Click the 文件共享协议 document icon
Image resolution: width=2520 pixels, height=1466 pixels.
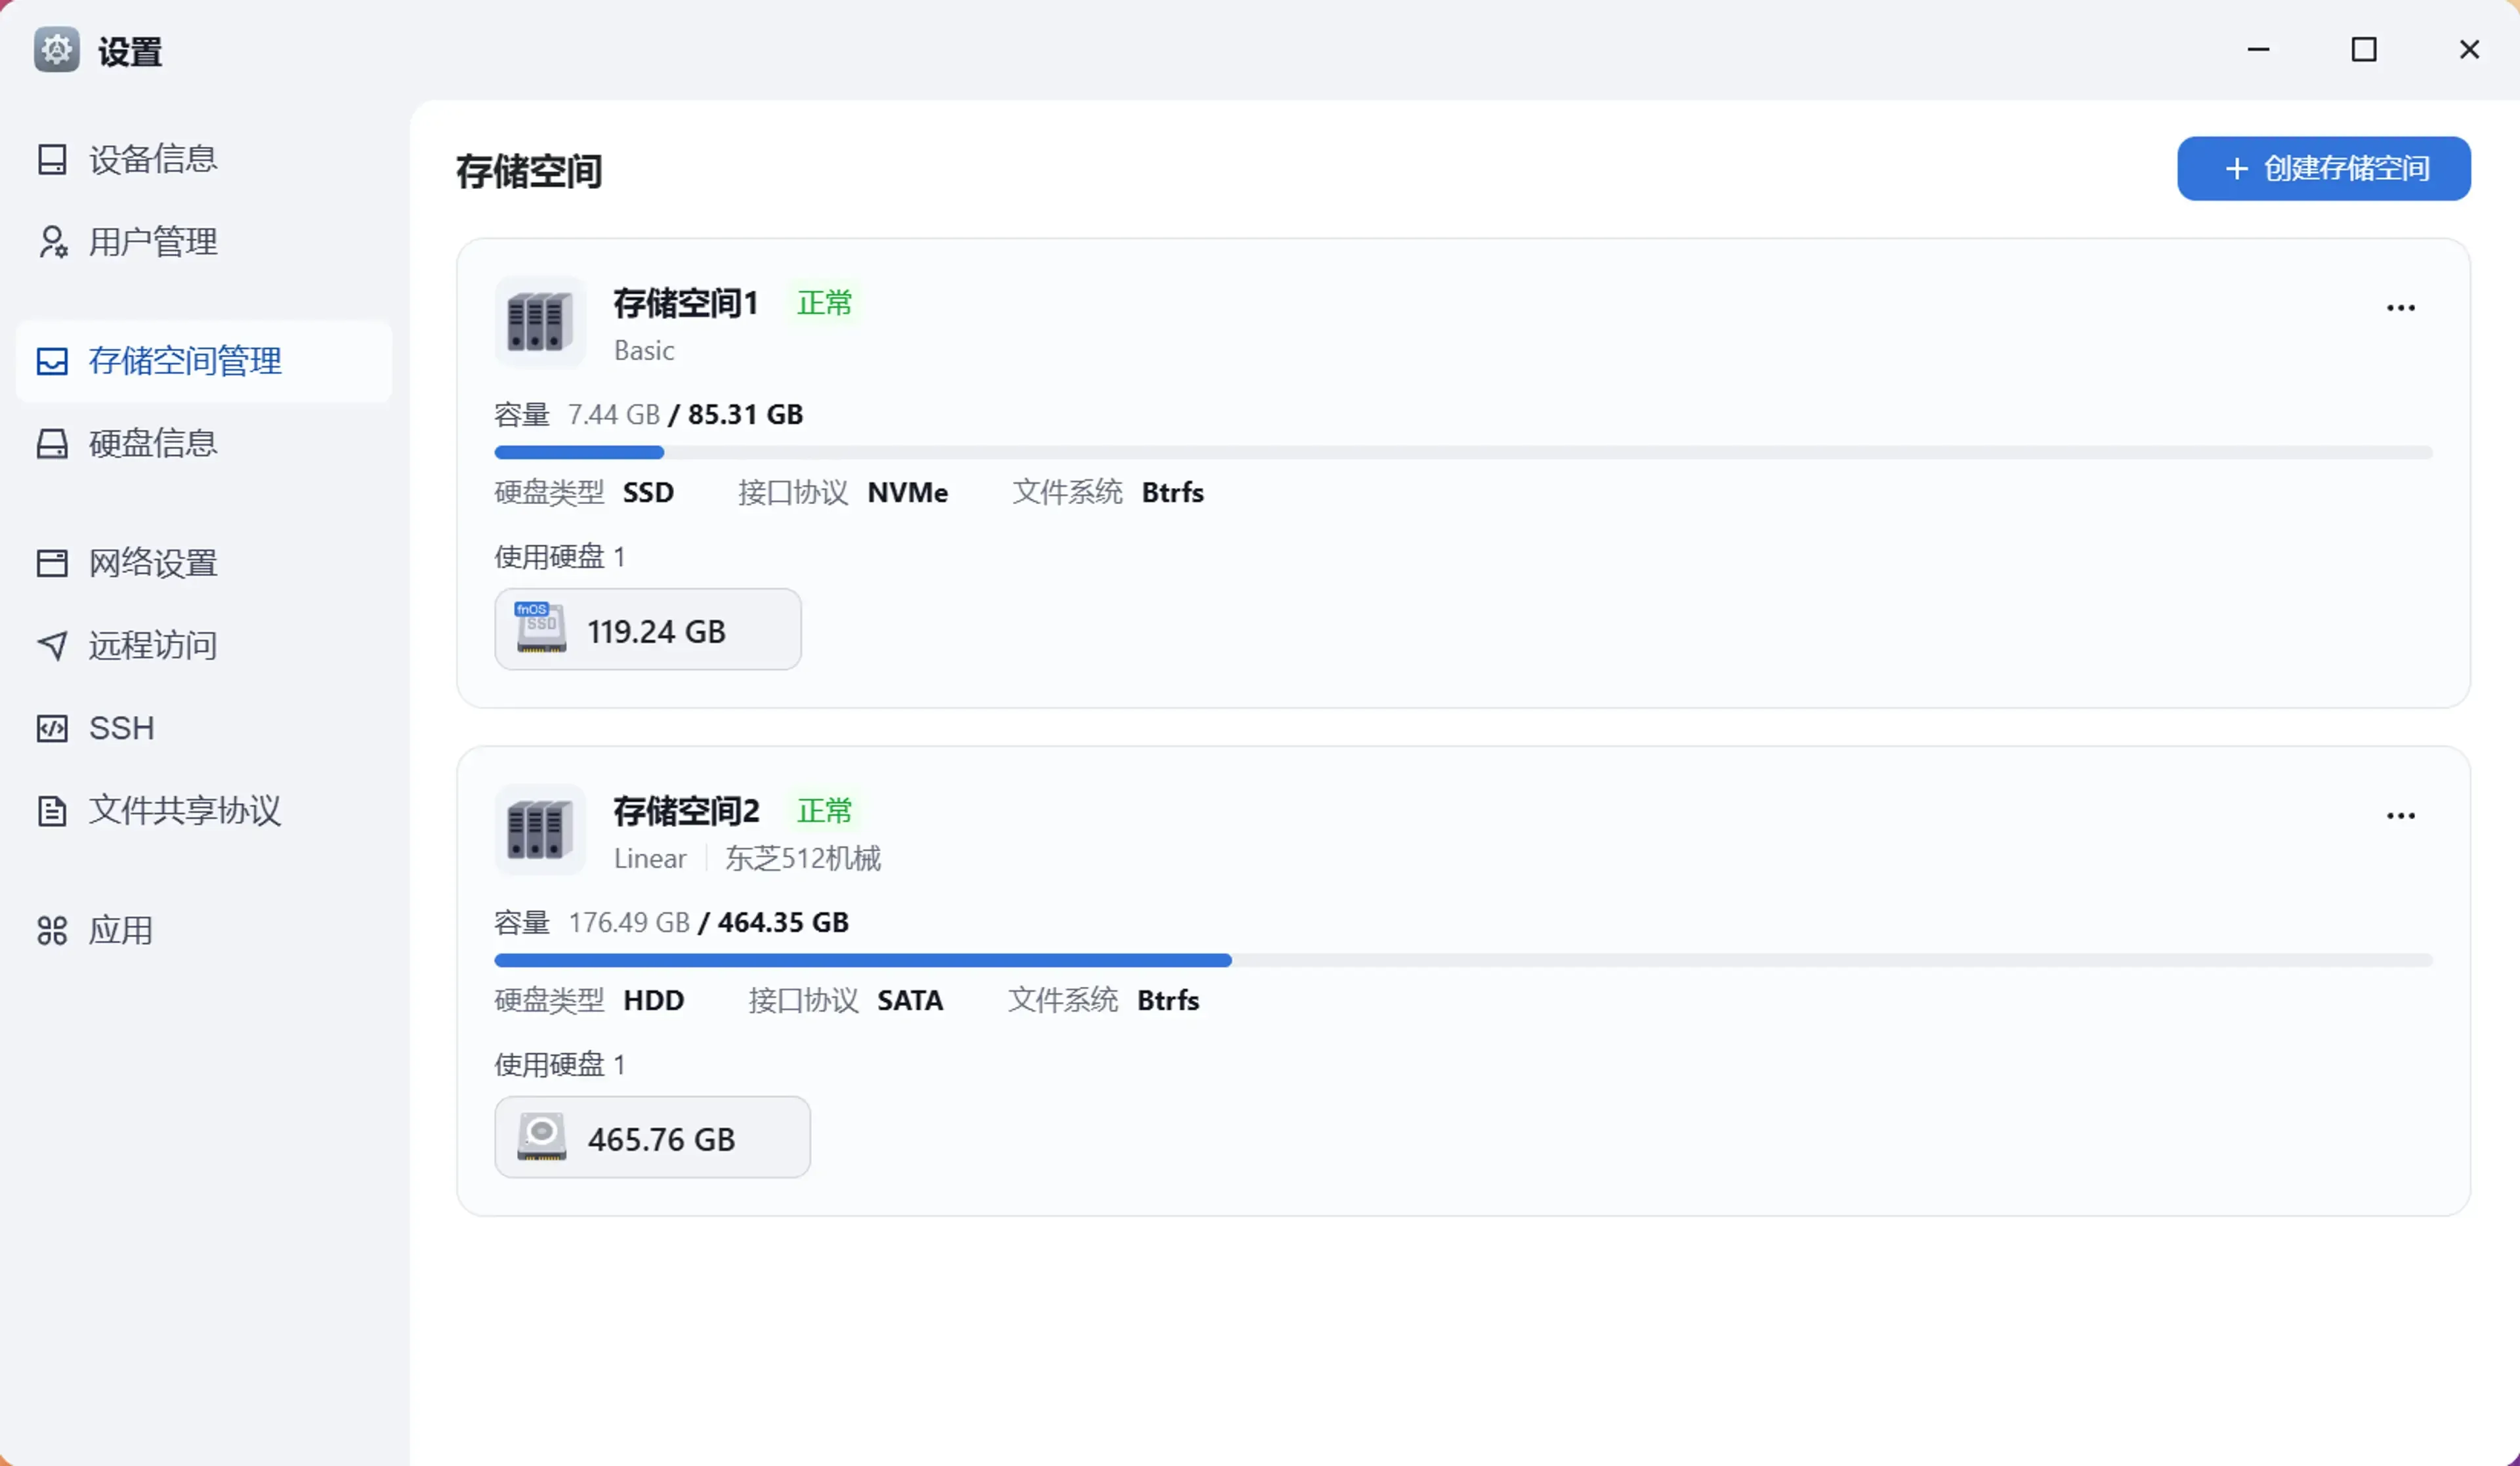pos(52,810)
